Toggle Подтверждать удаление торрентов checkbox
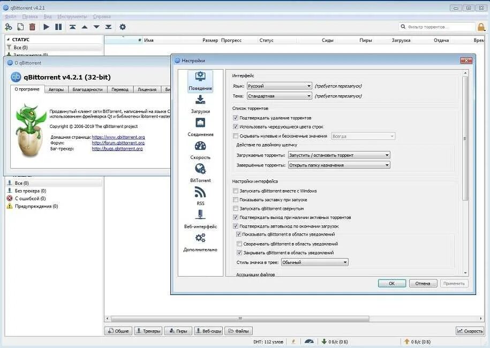 (236, 118)
